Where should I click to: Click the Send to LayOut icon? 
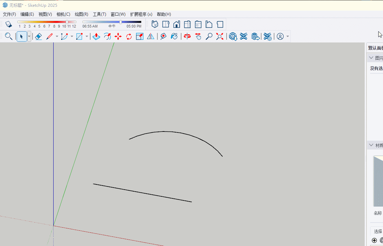pyautogui.click(x=255, y=36)
